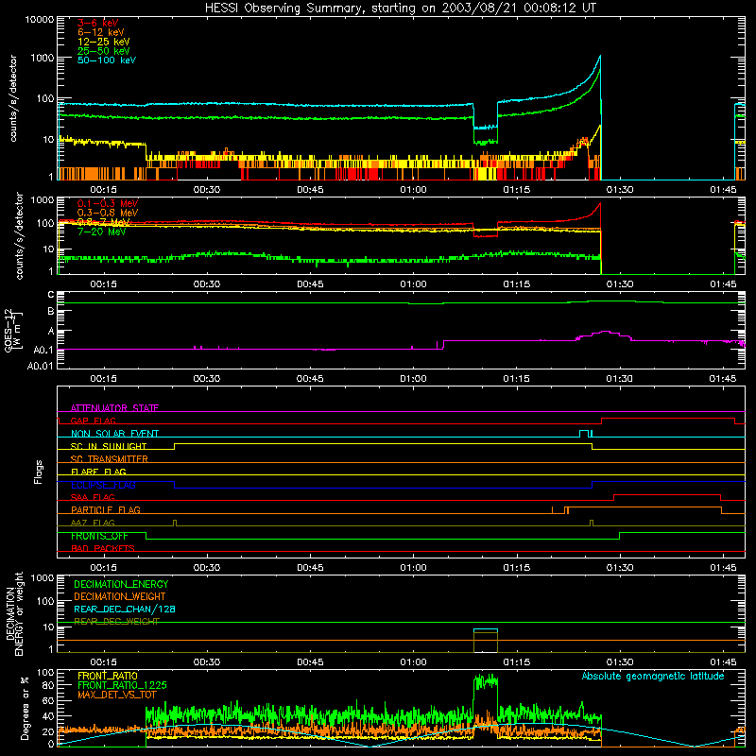Screen dimensions: 756x756
Task: Click the DECIMATION_WEIGHT legend label
Action: point(120,596)
